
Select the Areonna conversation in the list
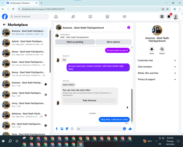[25, 33]
